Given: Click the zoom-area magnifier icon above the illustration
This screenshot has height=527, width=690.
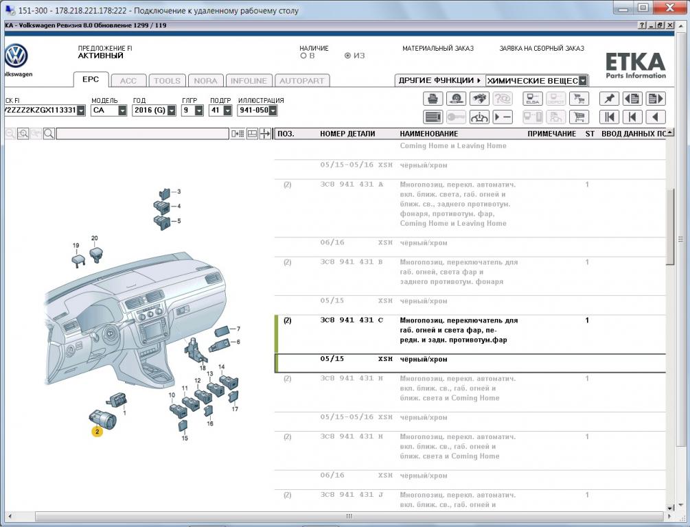Looking at the screenshot, I should (23, 134).
